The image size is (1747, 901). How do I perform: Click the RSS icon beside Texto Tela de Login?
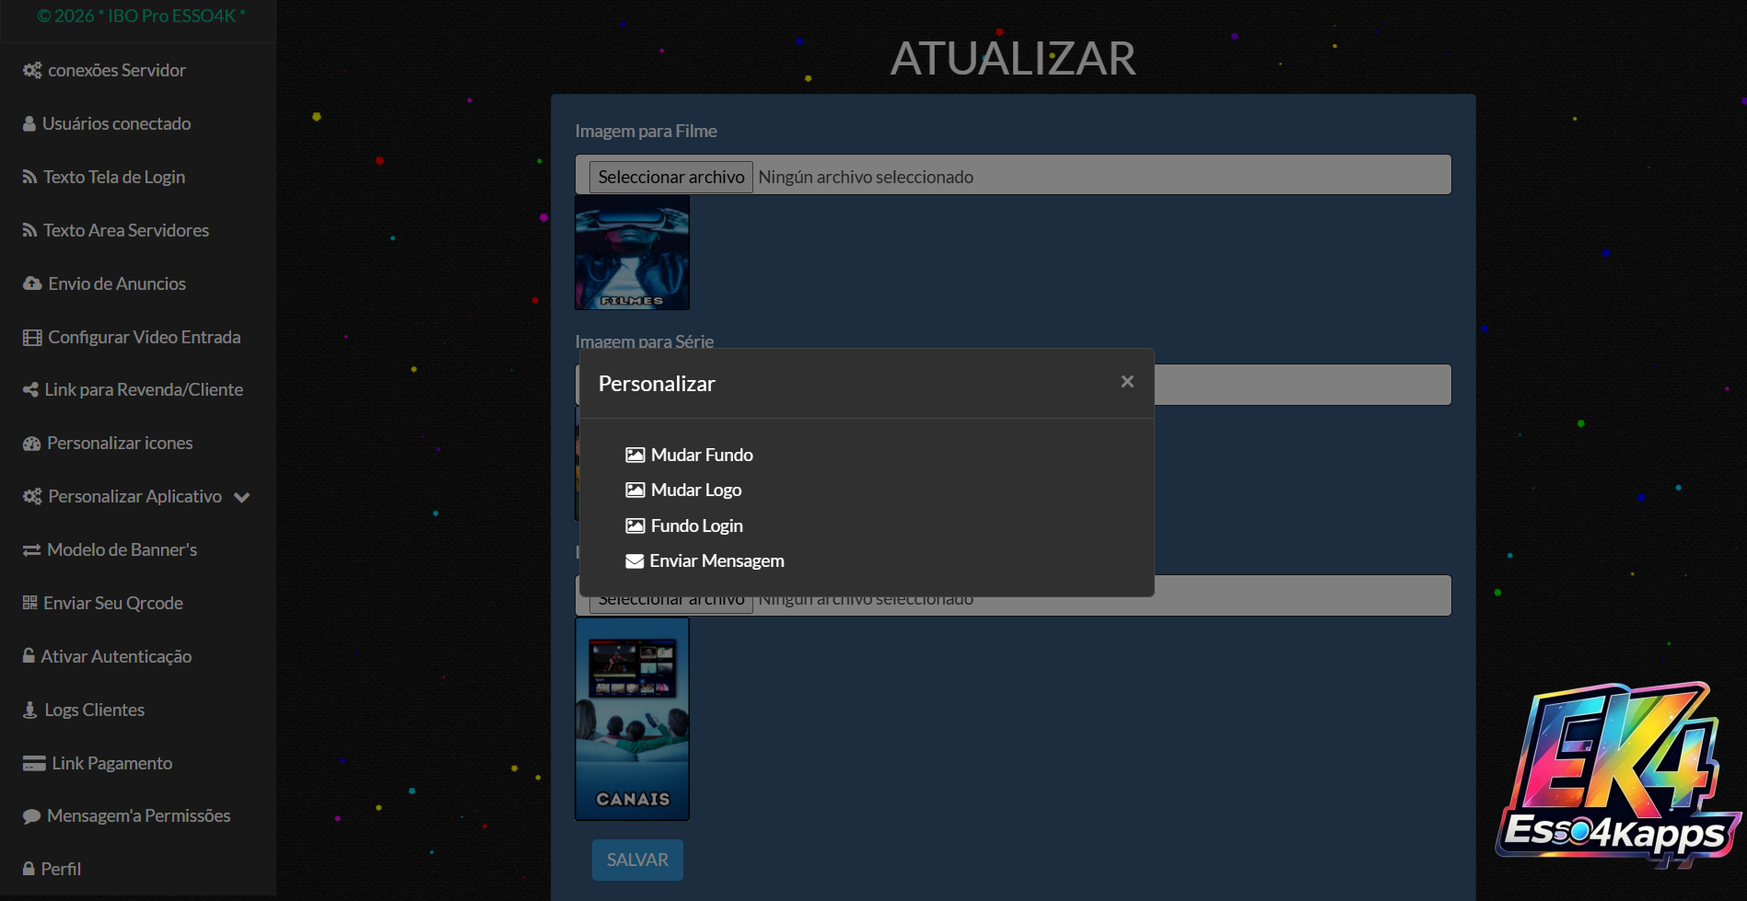pyautogui.click(x=29, y=177)
